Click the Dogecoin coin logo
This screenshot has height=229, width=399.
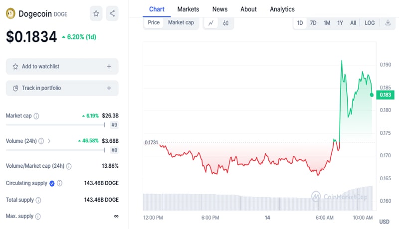tap(10, 13)
